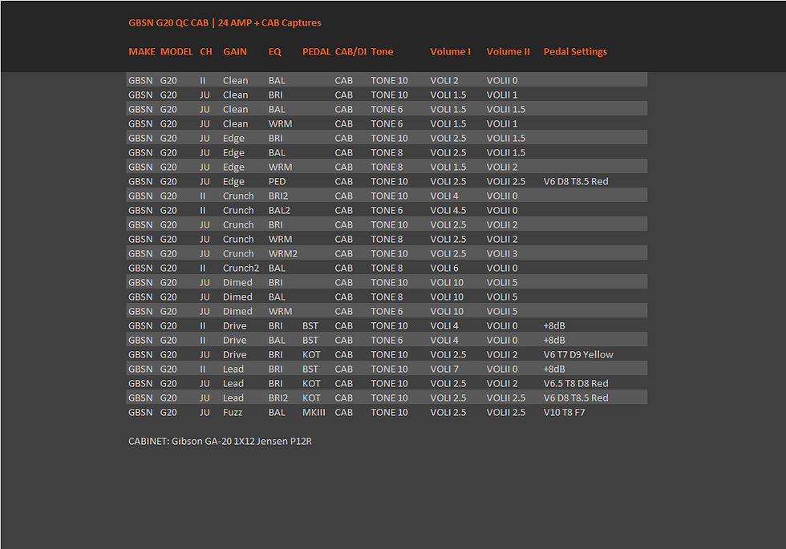Click 'KOT' pedal in the Drive row
786x549 pixels.
[x=311, y=355]
